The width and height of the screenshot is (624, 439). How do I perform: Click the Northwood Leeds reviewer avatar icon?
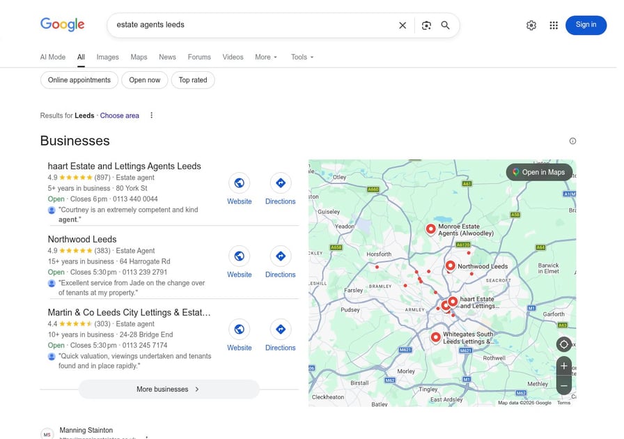pos(52,283)
